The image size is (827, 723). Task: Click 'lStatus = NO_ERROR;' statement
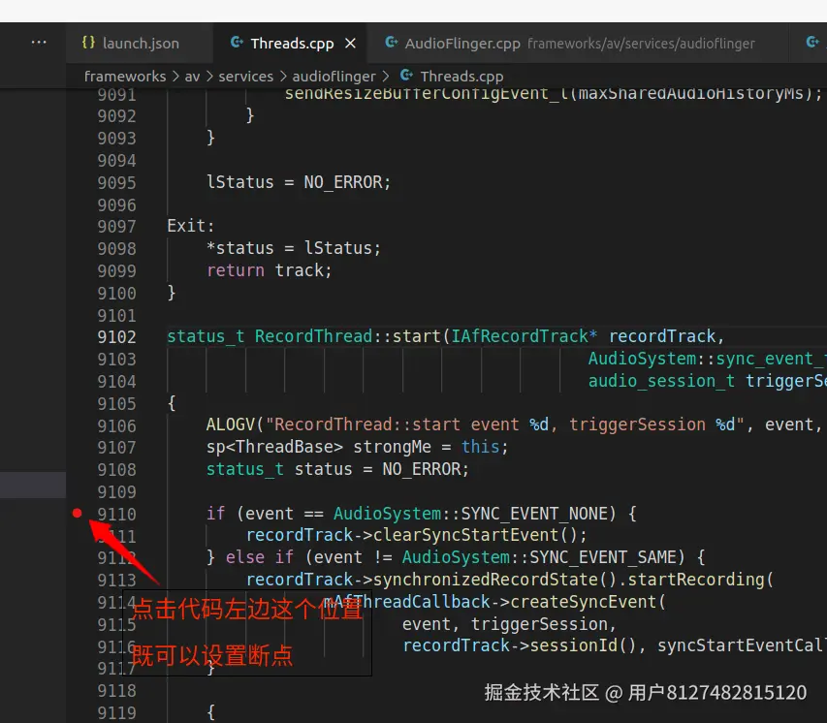(299, 182)
